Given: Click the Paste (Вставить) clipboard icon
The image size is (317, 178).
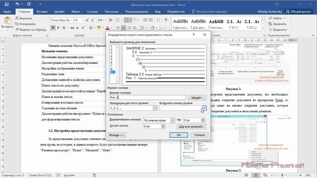Looking at the screenshot, I should [7, 20].
